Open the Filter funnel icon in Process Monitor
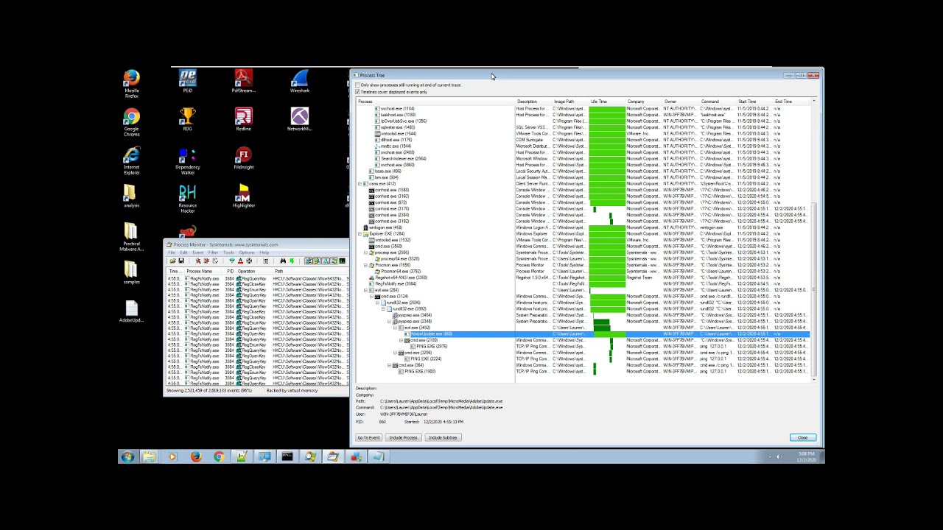Image resolution: width=943 pixels, height=530 pixels. 232,261
